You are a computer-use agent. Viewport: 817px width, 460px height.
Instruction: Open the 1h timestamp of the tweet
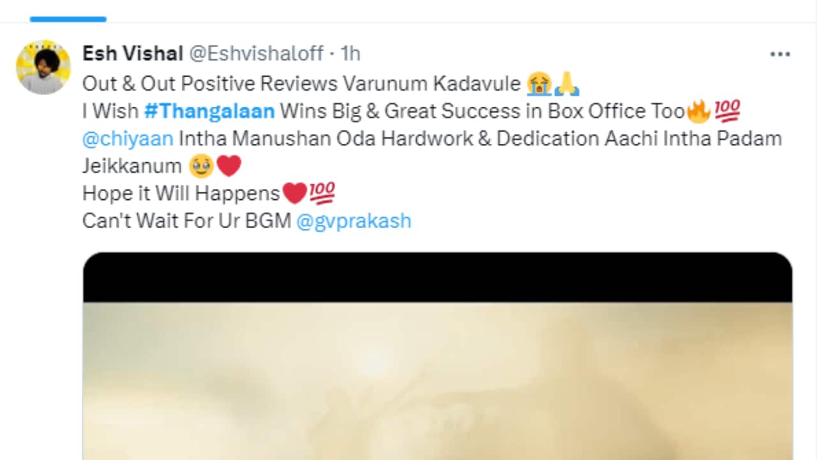click(350, 54)
